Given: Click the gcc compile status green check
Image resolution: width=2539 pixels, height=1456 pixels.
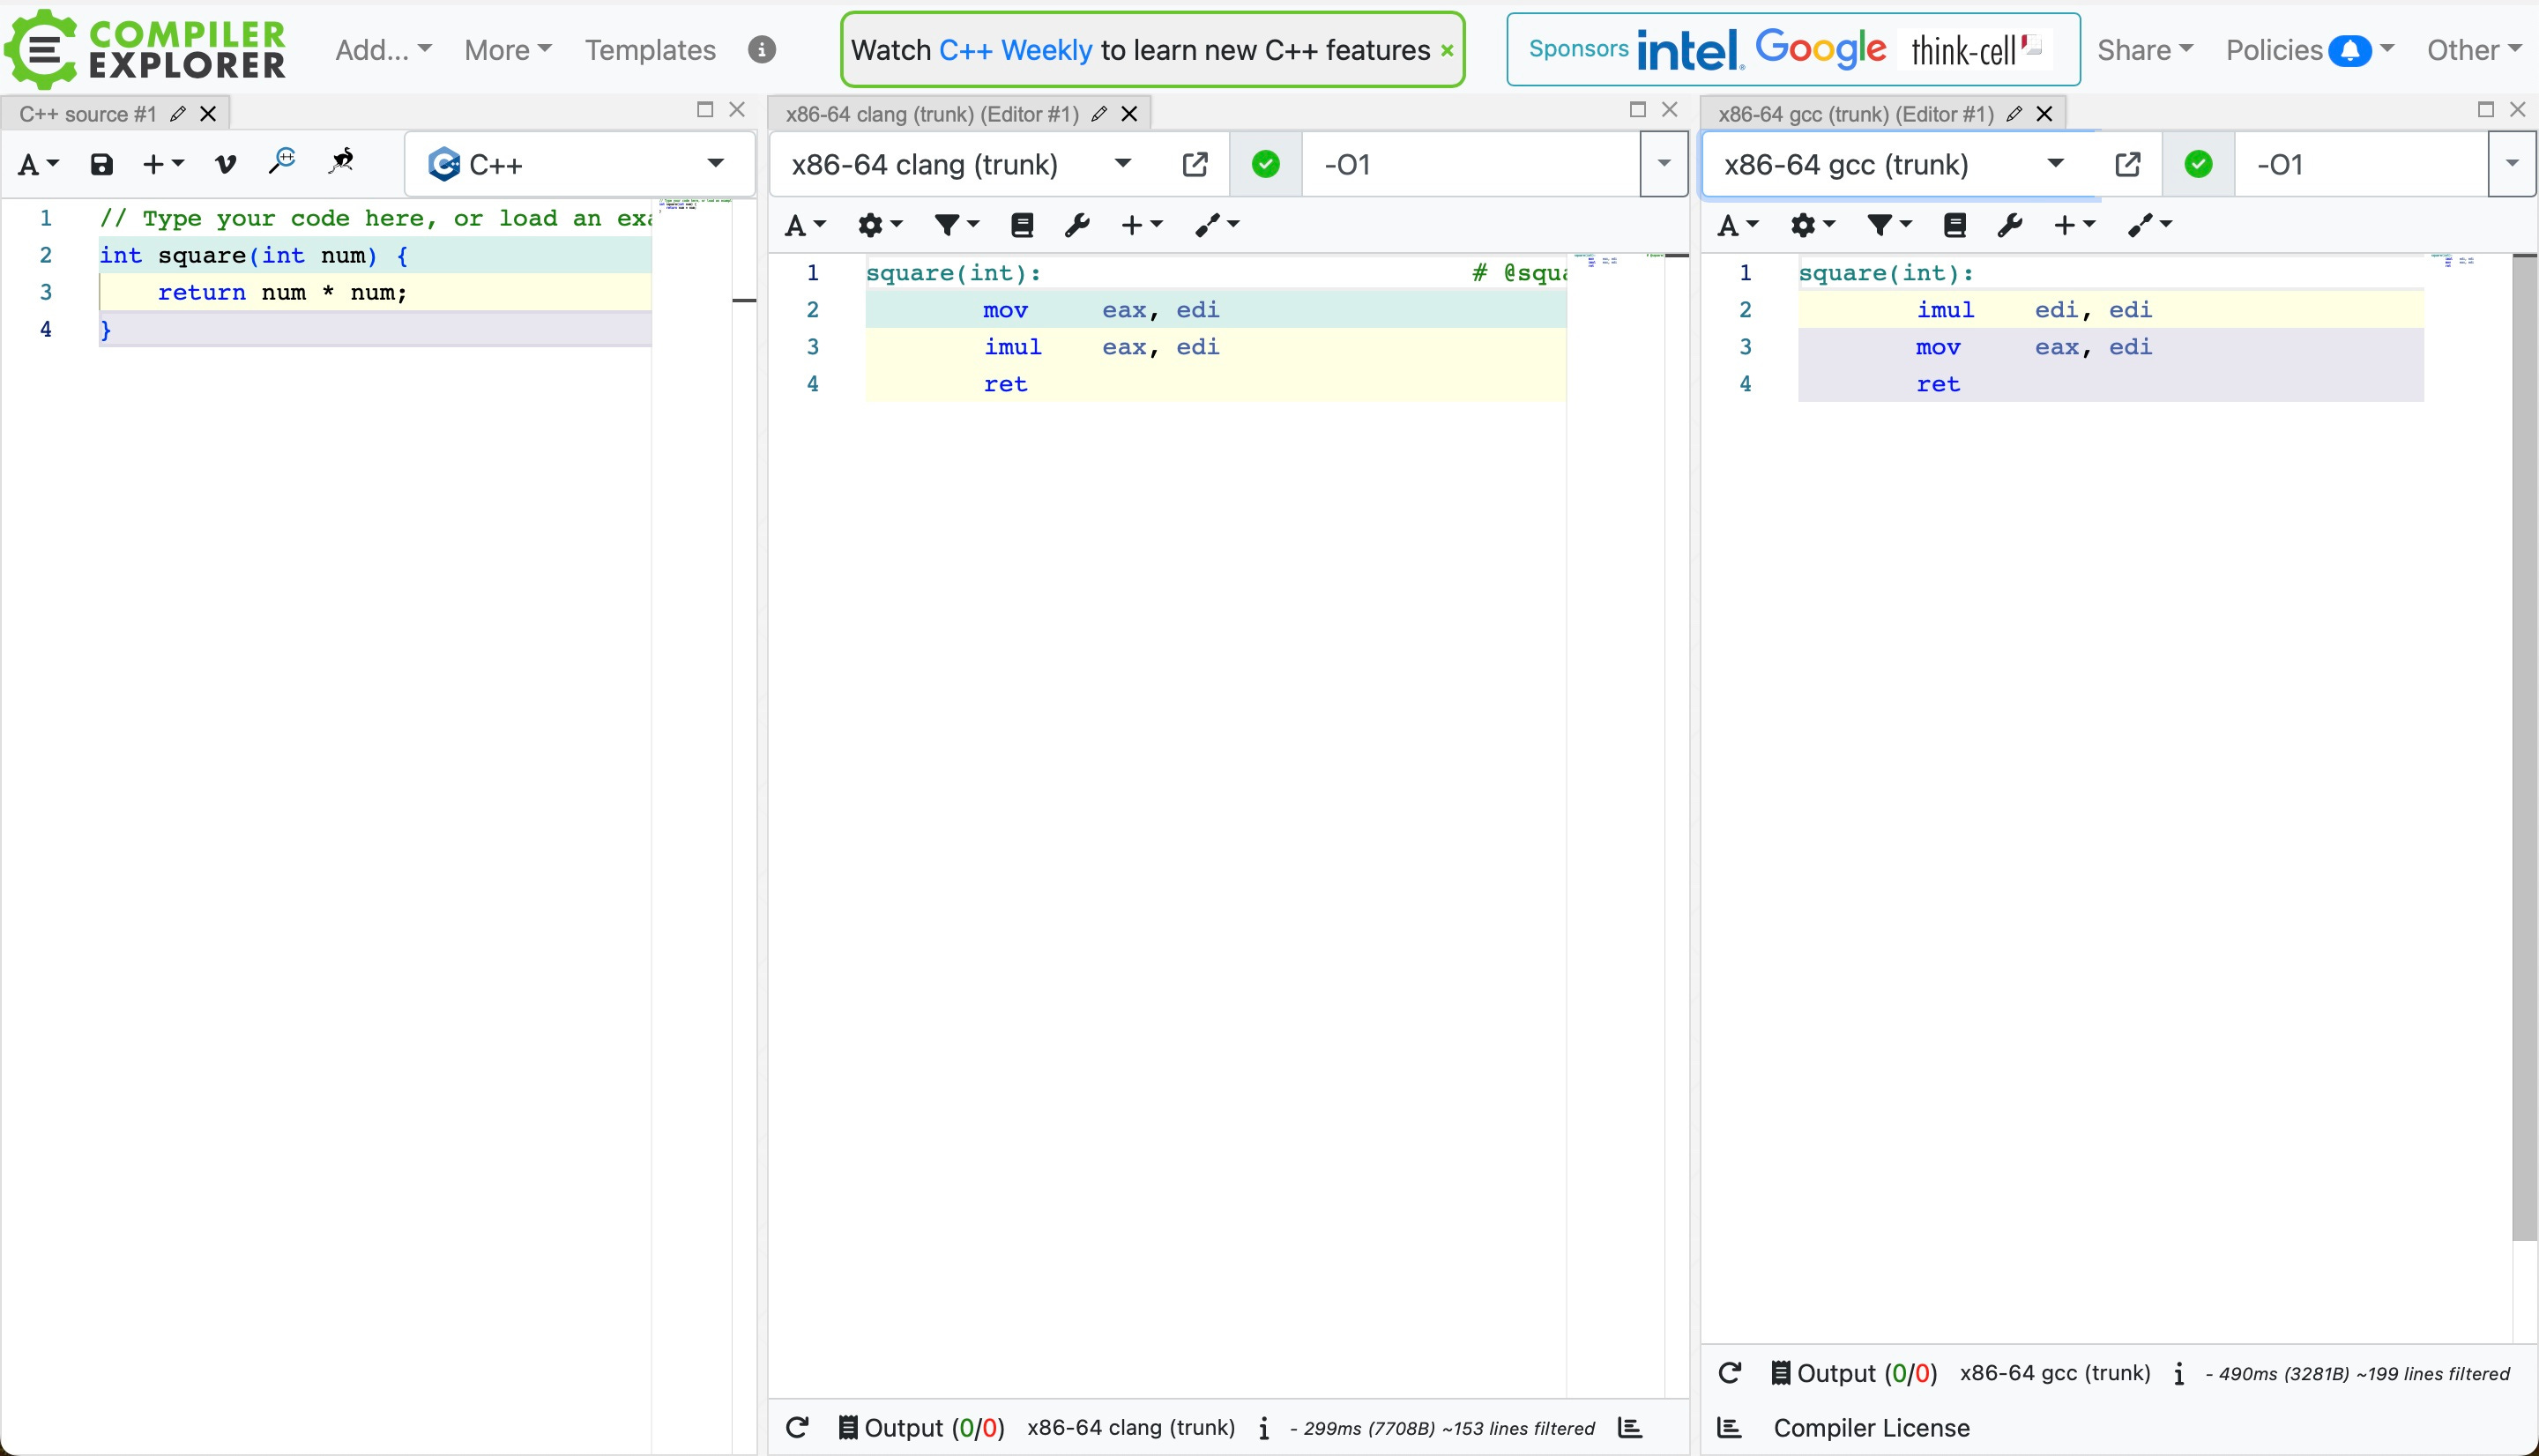Looking at the screenshot, I should click(x=2198, y=164).
